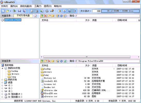
Task: Click the Save floppy disk icon
Action: [x=19, y=11]
